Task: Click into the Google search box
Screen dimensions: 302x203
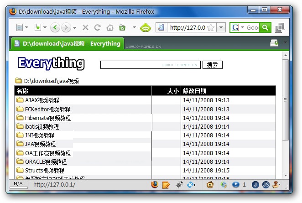Action: pos(252,27)
